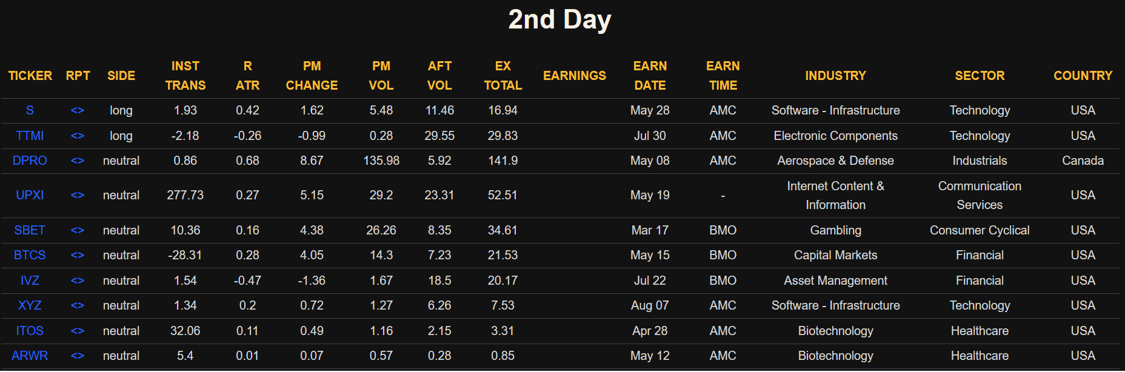Sort by the EARN DATE column header
This screenshot has height=372, width=1125.
pos(650,76)
